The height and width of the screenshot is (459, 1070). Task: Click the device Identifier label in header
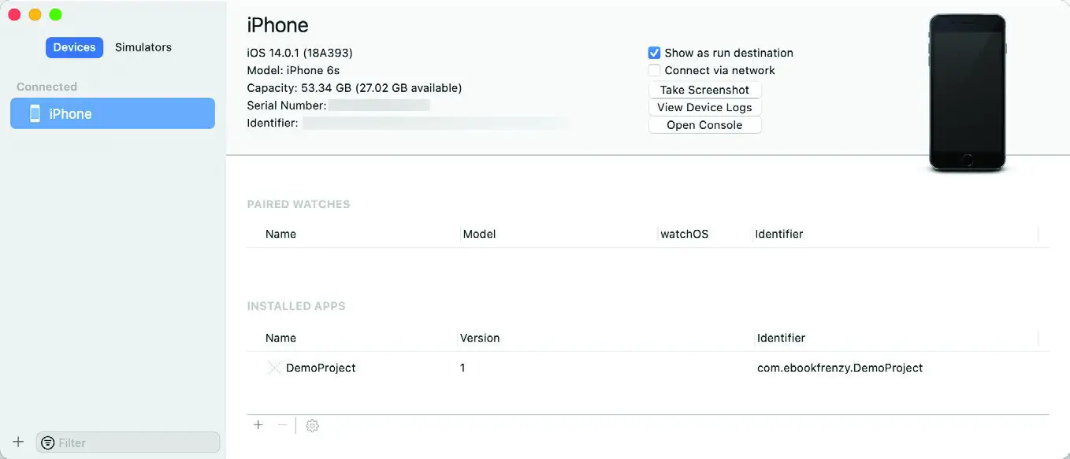click(272, 123)
